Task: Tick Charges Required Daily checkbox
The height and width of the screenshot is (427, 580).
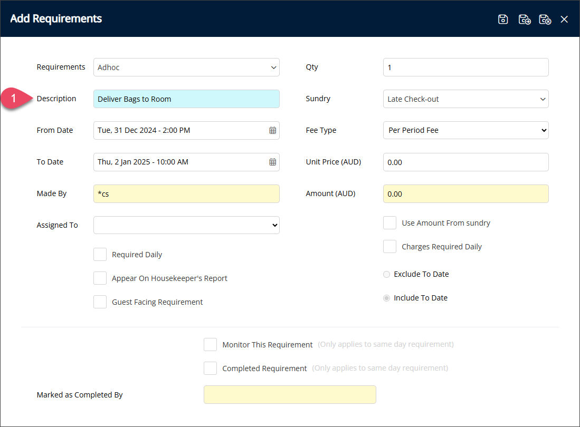Action: tap(389, 246)
